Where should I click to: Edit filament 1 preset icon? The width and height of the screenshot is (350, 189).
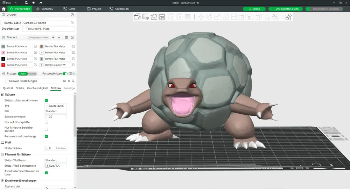pyautogui.click(x=35, y=46)
